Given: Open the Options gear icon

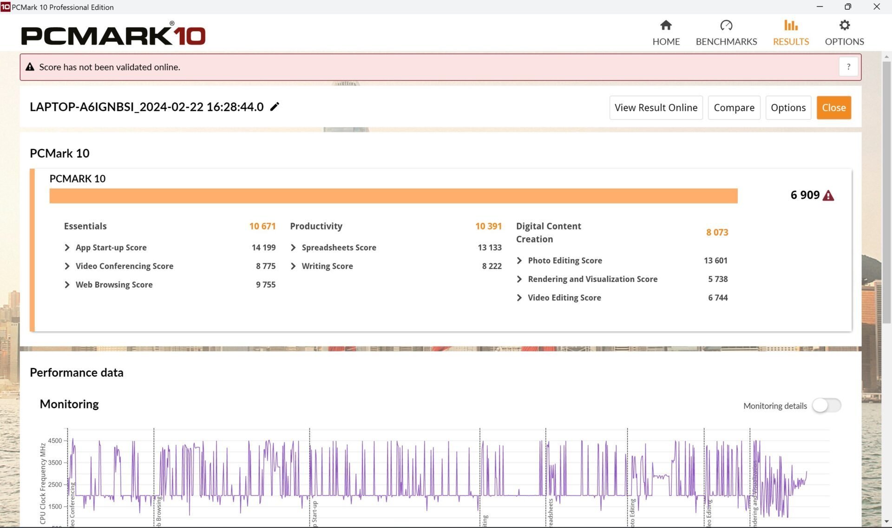Looking at the screenshot, I should (x=844, y=25).
